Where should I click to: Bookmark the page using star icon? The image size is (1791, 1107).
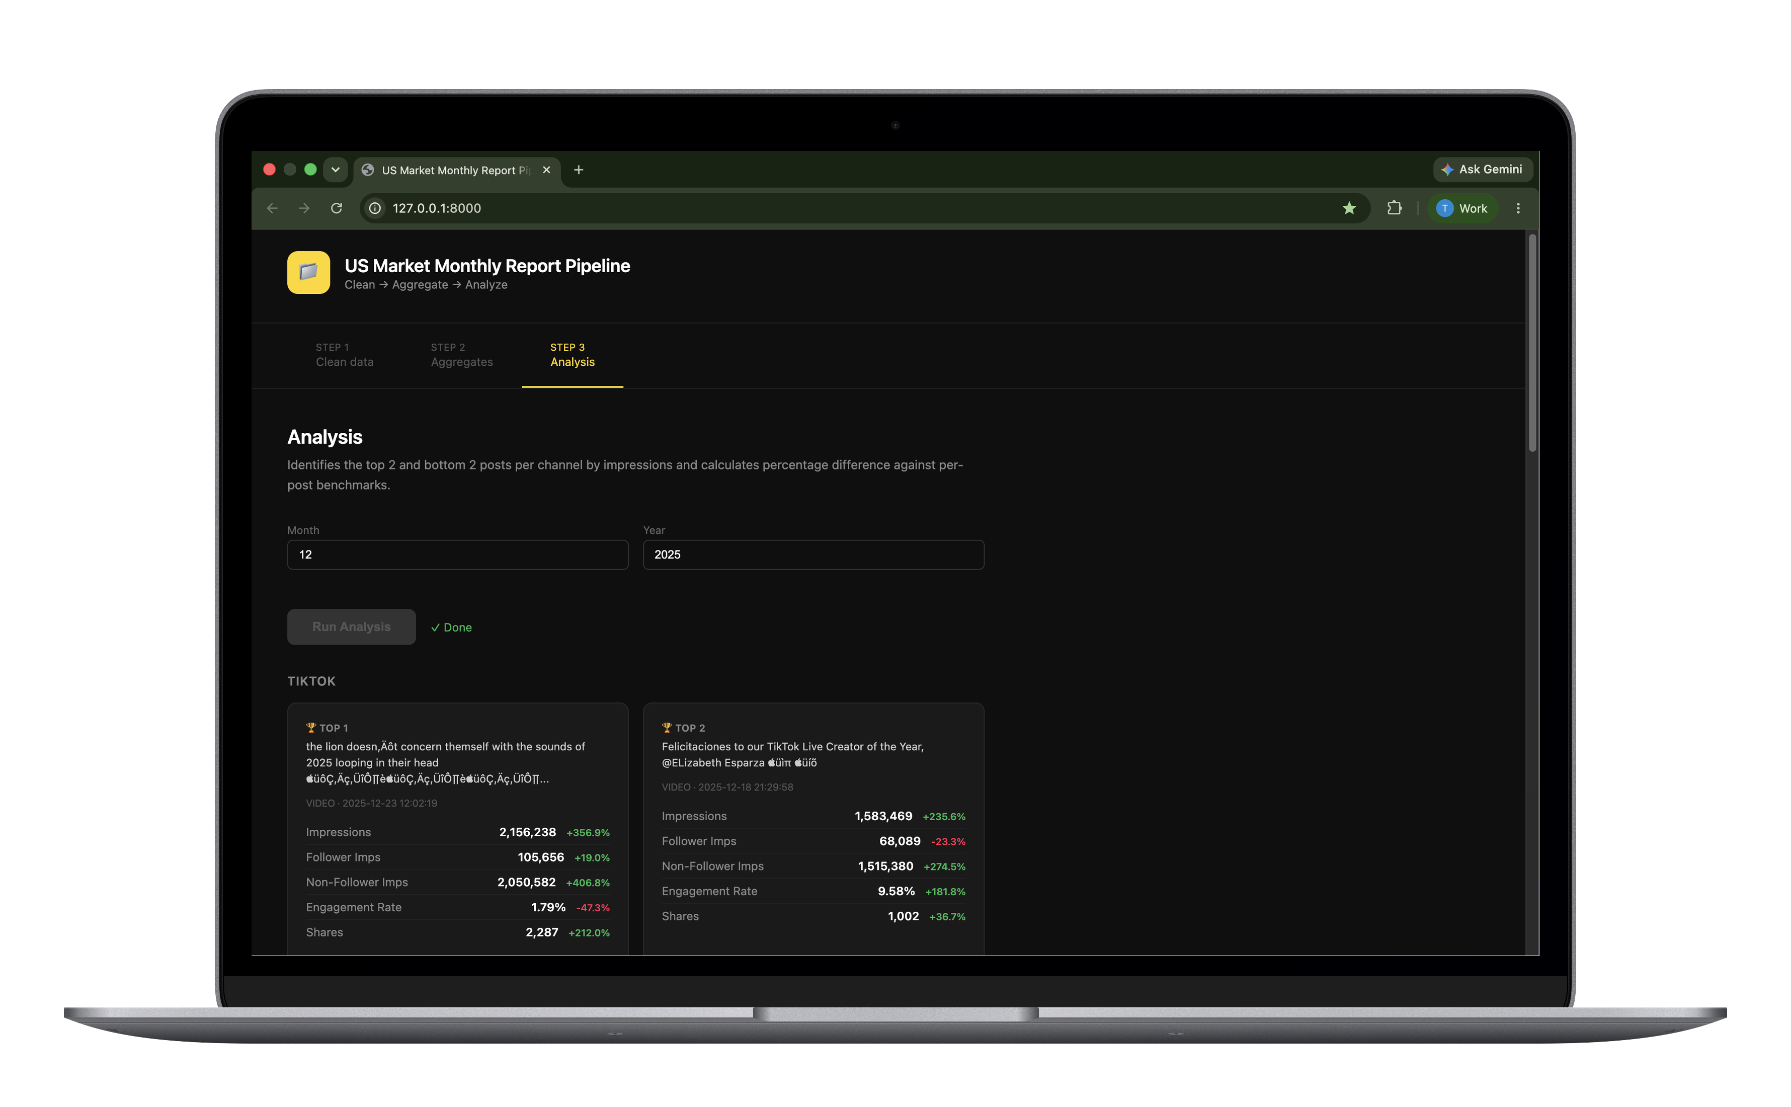click(x=1349, y=209)
